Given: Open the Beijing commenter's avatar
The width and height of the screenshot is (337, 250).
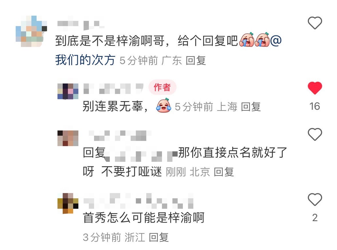Looking at the screenshot, I should (68, 138).
